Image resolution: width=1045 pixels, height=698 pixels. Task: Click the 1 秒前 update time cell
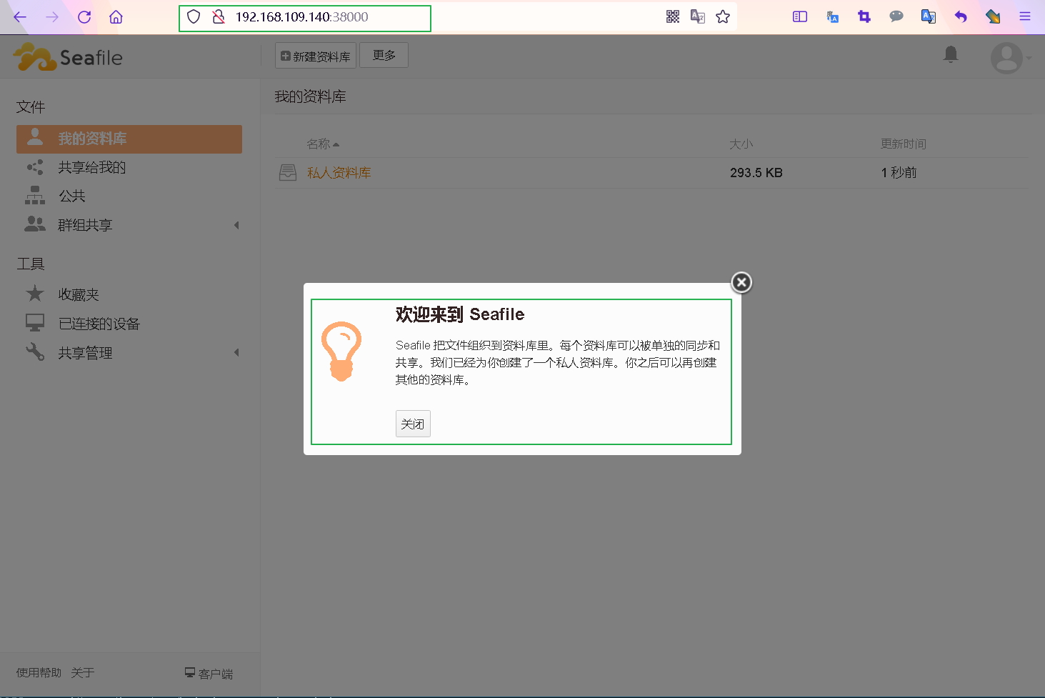pos(899,173)
